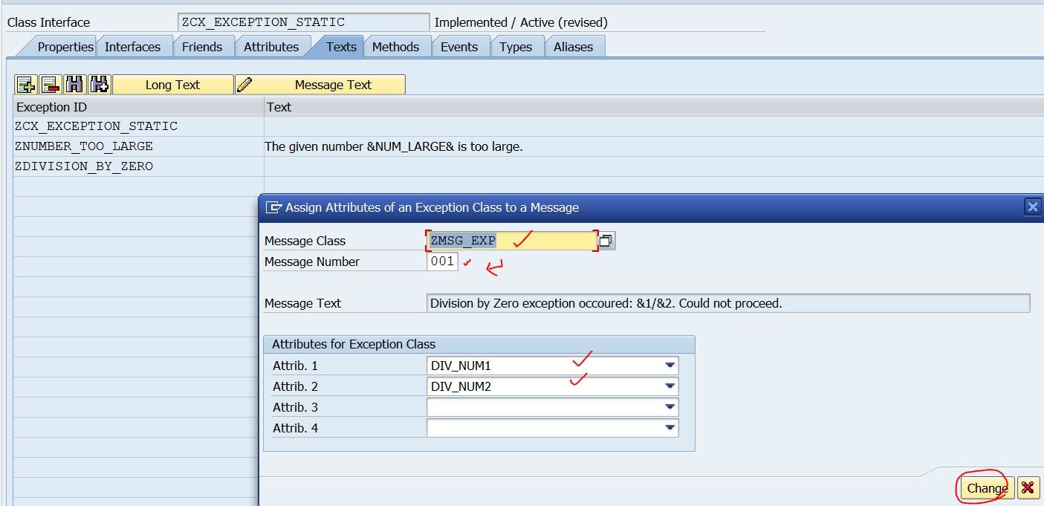Viewport: 1044px width, 506px height.
Task: Click the Long Text button
Action: pyautogui.click(x=172, y=84)
